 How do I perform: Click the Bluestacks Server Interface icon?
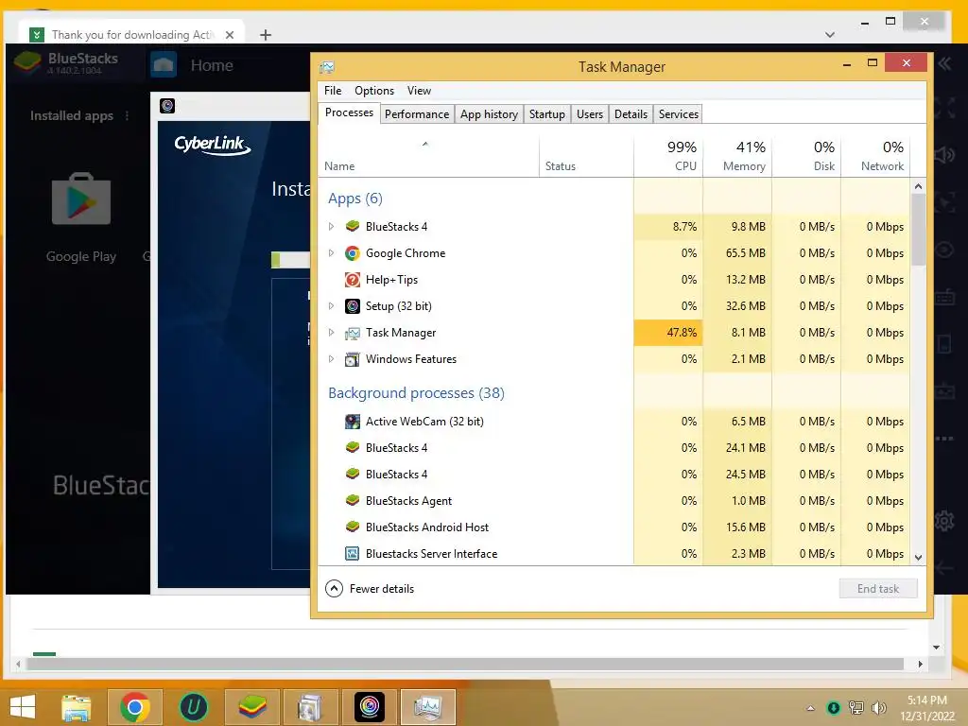(x=353, y=554)
